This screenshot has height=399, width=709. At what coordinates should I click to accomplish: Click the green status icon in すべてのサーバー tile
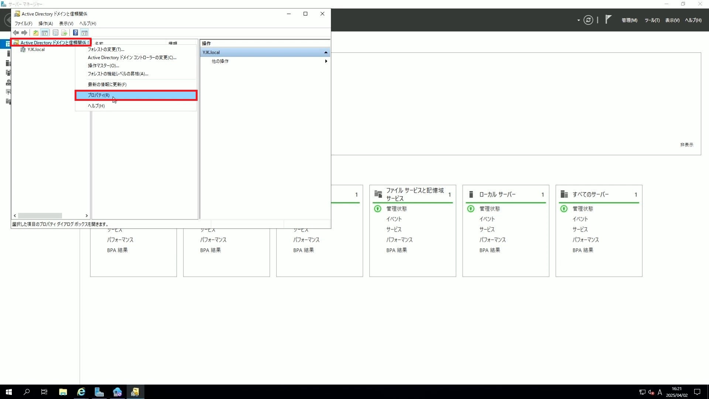pyautogui.click(x=564, y=209)
